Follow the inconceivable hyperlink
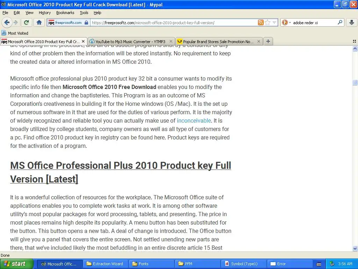Image resolution: width=358 pixels, height=269 pixels. 194,120
